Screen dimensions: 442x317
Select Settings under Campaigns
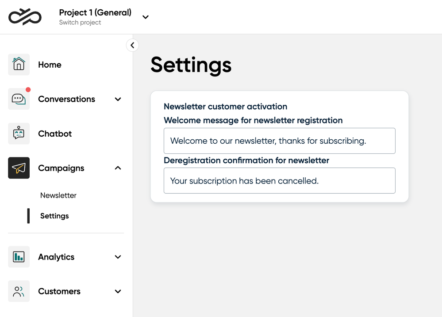click(54, 216)
